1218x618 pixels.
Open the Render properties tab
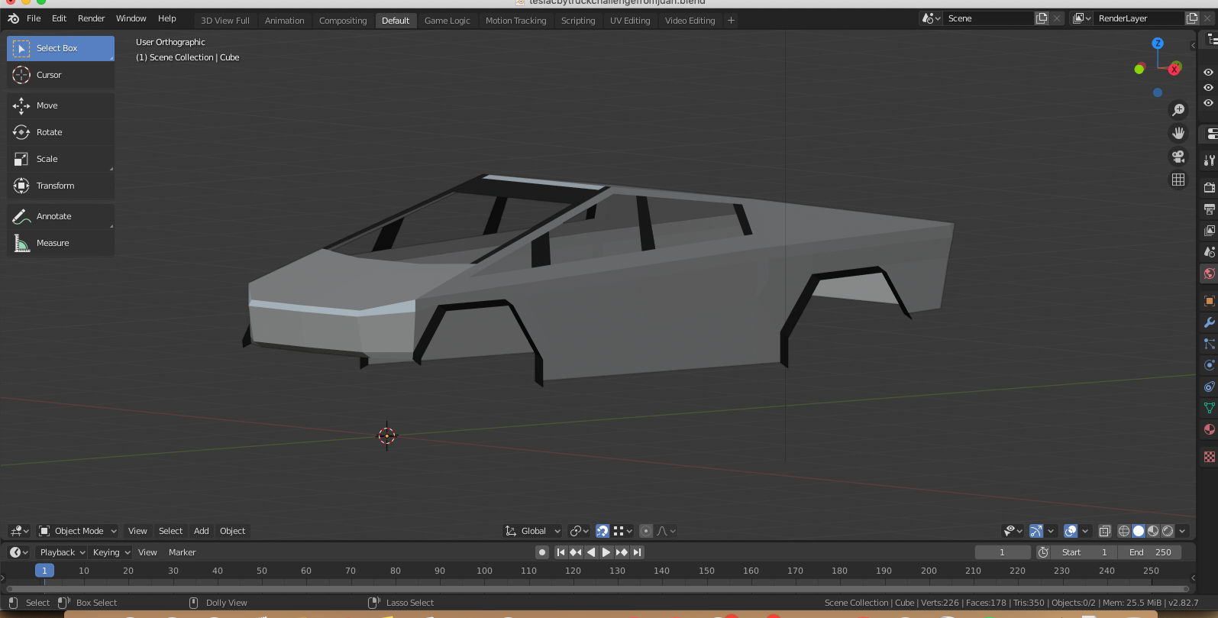click(1210, 187)
